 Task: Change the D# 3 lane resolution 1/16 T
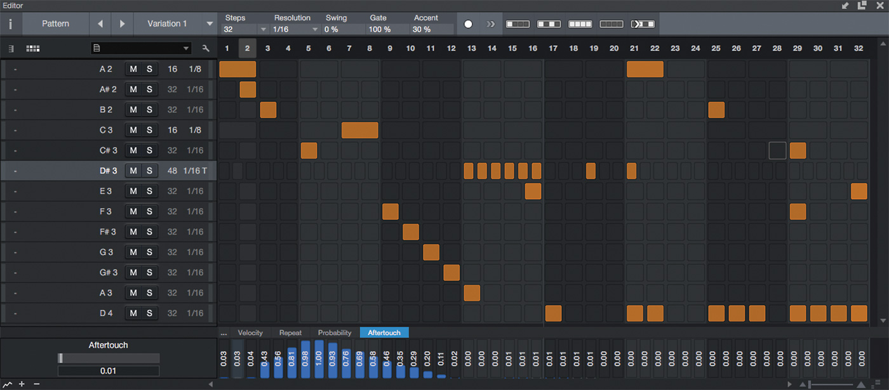coord(196,171)
